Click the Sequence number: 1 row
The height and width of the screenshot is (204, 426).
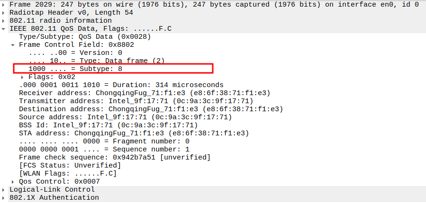click(104, 149)
